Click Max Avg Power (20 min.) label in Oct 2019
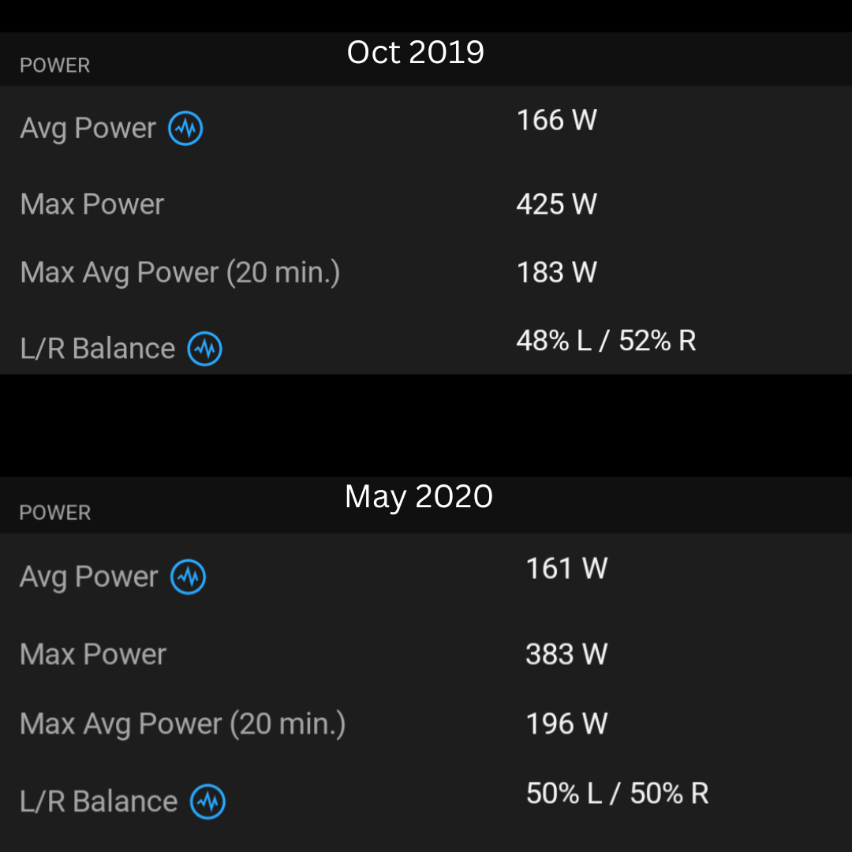This screenshot has height=852, width=852. pyautogui.click(x=180, y=273)
